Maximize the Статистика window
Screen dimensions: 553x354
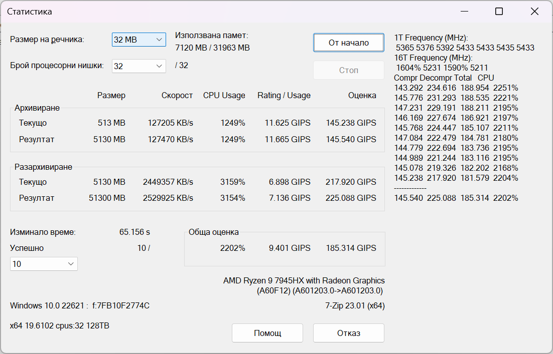(x=499, y=12)
